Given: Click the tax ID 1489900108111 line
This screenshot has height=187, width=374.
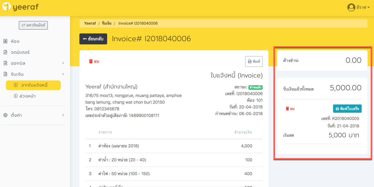Looking at the screenshot, I should 122,115.
